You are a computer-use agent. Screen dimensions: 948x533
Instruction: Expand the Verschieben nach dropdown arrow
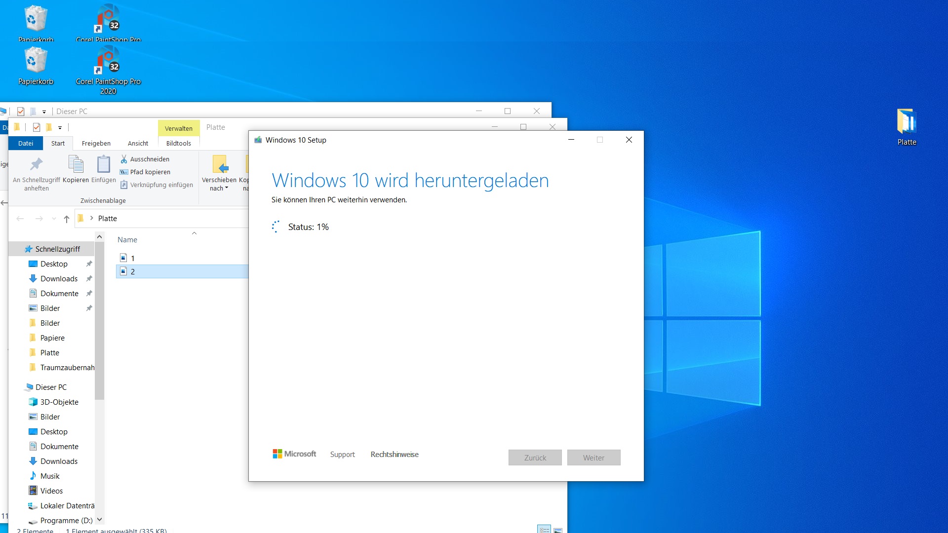pyautogui.click(x=227, y=188)
